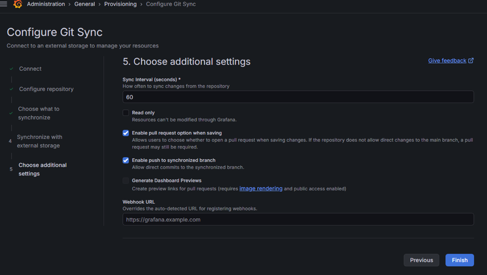The width and height of the screenshot is (487, 275).
Task: Navigate to General breadcrumb
Action: 84,4
